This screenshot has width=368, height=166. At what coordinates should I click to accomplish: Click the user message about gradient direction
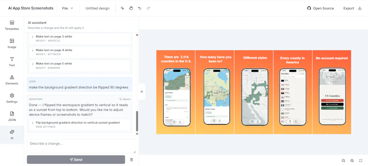80,85
